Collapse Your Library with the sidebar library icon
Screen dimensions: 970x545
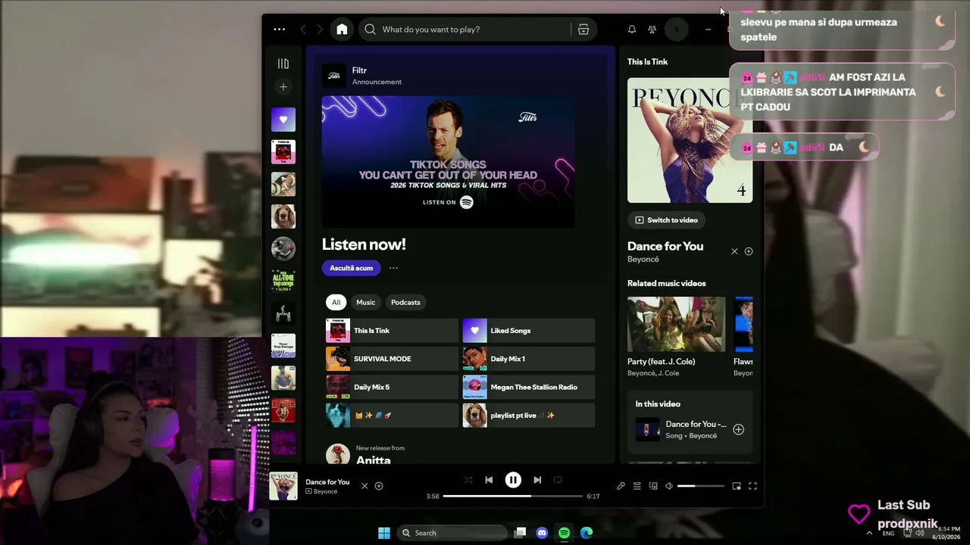(283, 64)
